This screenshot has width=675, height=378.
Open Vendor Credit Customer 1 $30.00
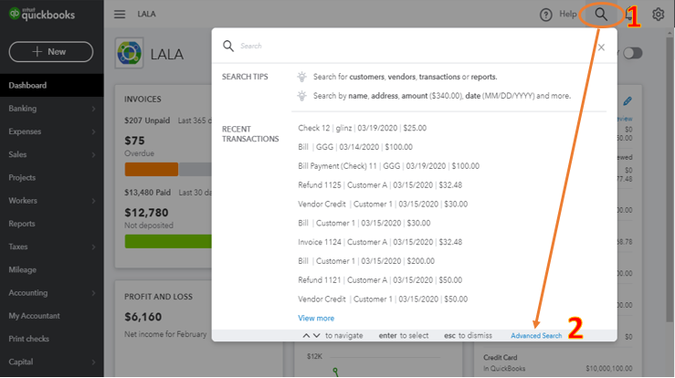click(x=383, y=205)
